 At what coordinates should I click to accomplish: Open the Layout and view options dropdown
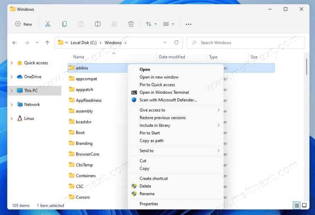click(168, 24)
